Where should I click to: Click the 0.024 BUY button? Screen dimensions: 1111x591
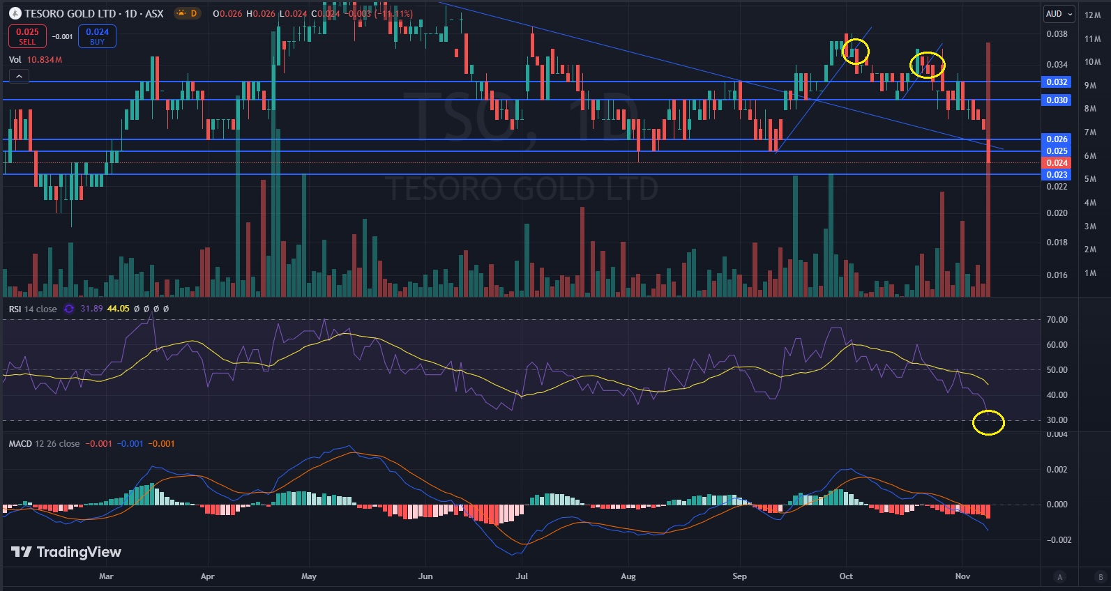tap(97, 36)
